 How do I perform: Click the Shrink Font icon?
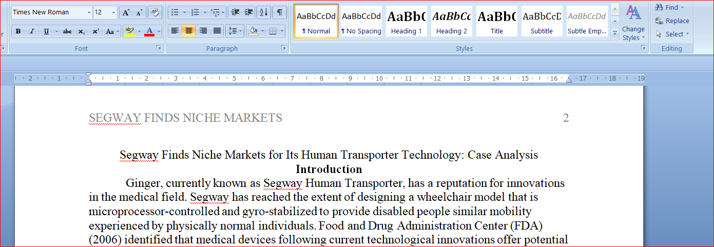coord(139,12)
